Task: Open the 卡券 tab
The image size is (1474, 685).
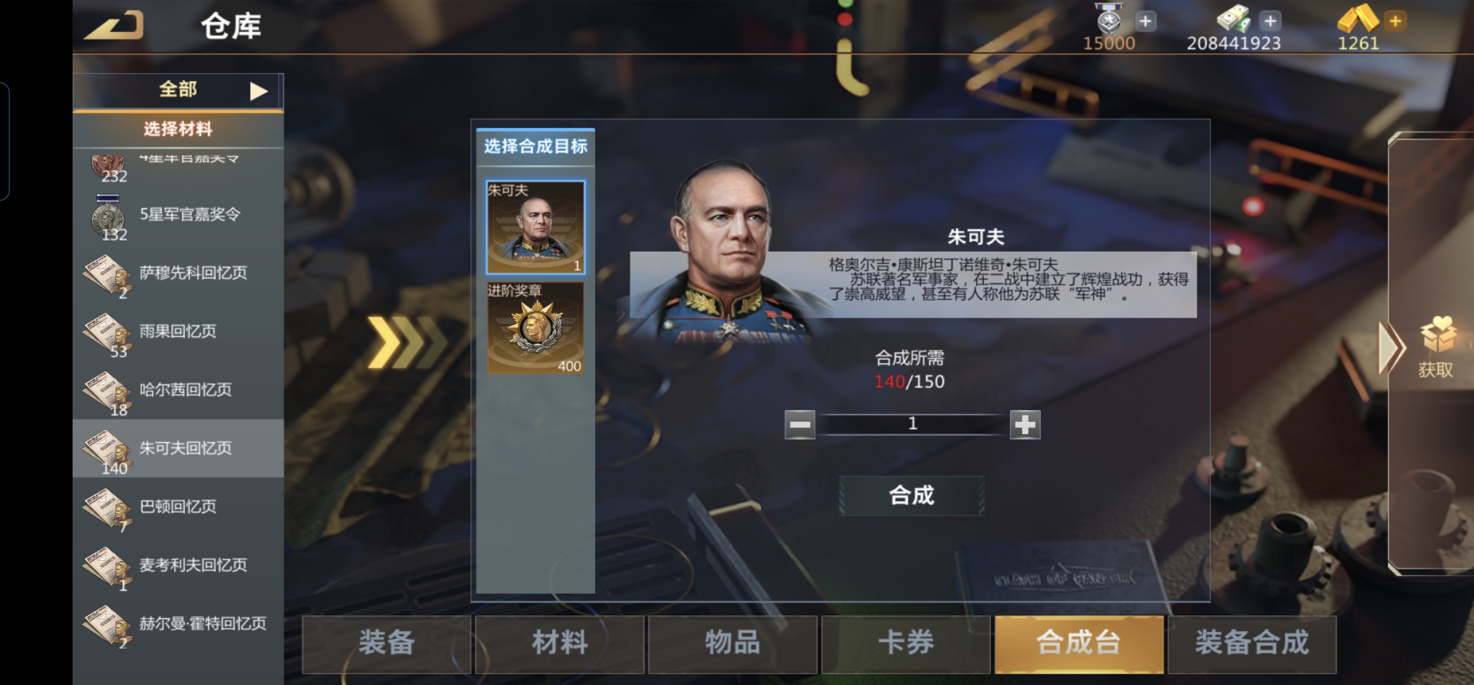Action: [x=906, y=643]
